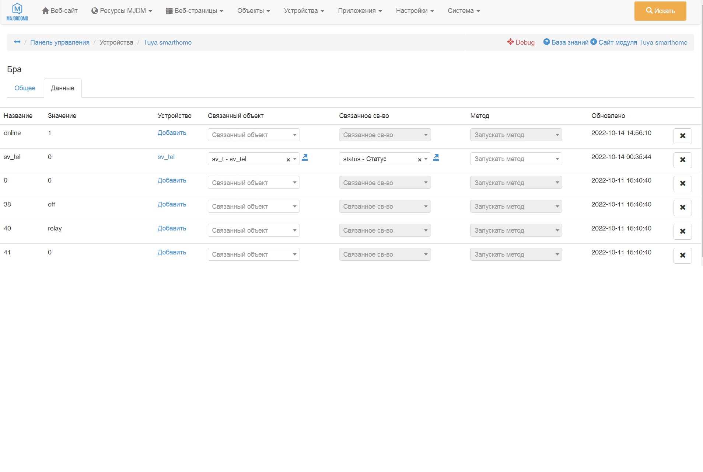Open the База знаний link

(x=570, y=42)
